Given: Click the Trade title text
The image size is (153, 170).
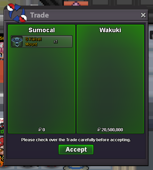Looking at the screenshot, I should 40,15.
